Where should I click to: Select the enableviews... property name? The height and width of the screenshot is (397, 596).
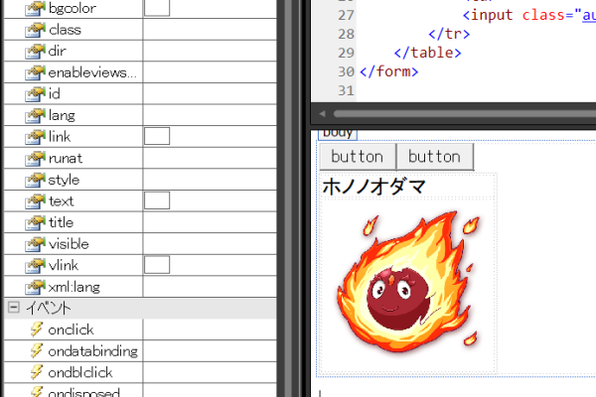click(x=92, y=72)
